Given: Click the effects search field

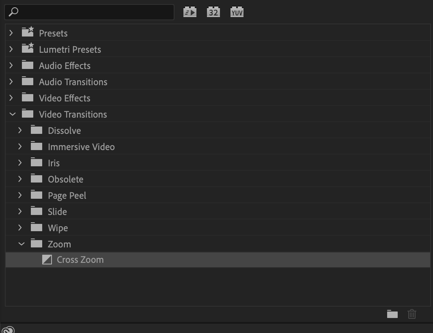Looking at the screenshot, I should [89, 12].
